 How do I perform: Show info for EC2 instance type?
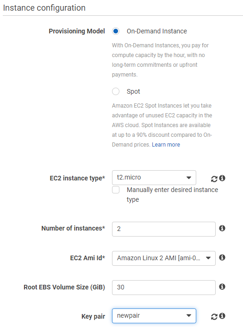(222, 178)
